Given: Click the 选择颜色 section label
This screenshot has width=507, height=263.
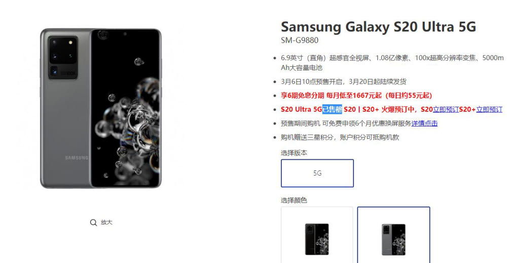Looking at the screenshot, I should [x=294, y=200].
